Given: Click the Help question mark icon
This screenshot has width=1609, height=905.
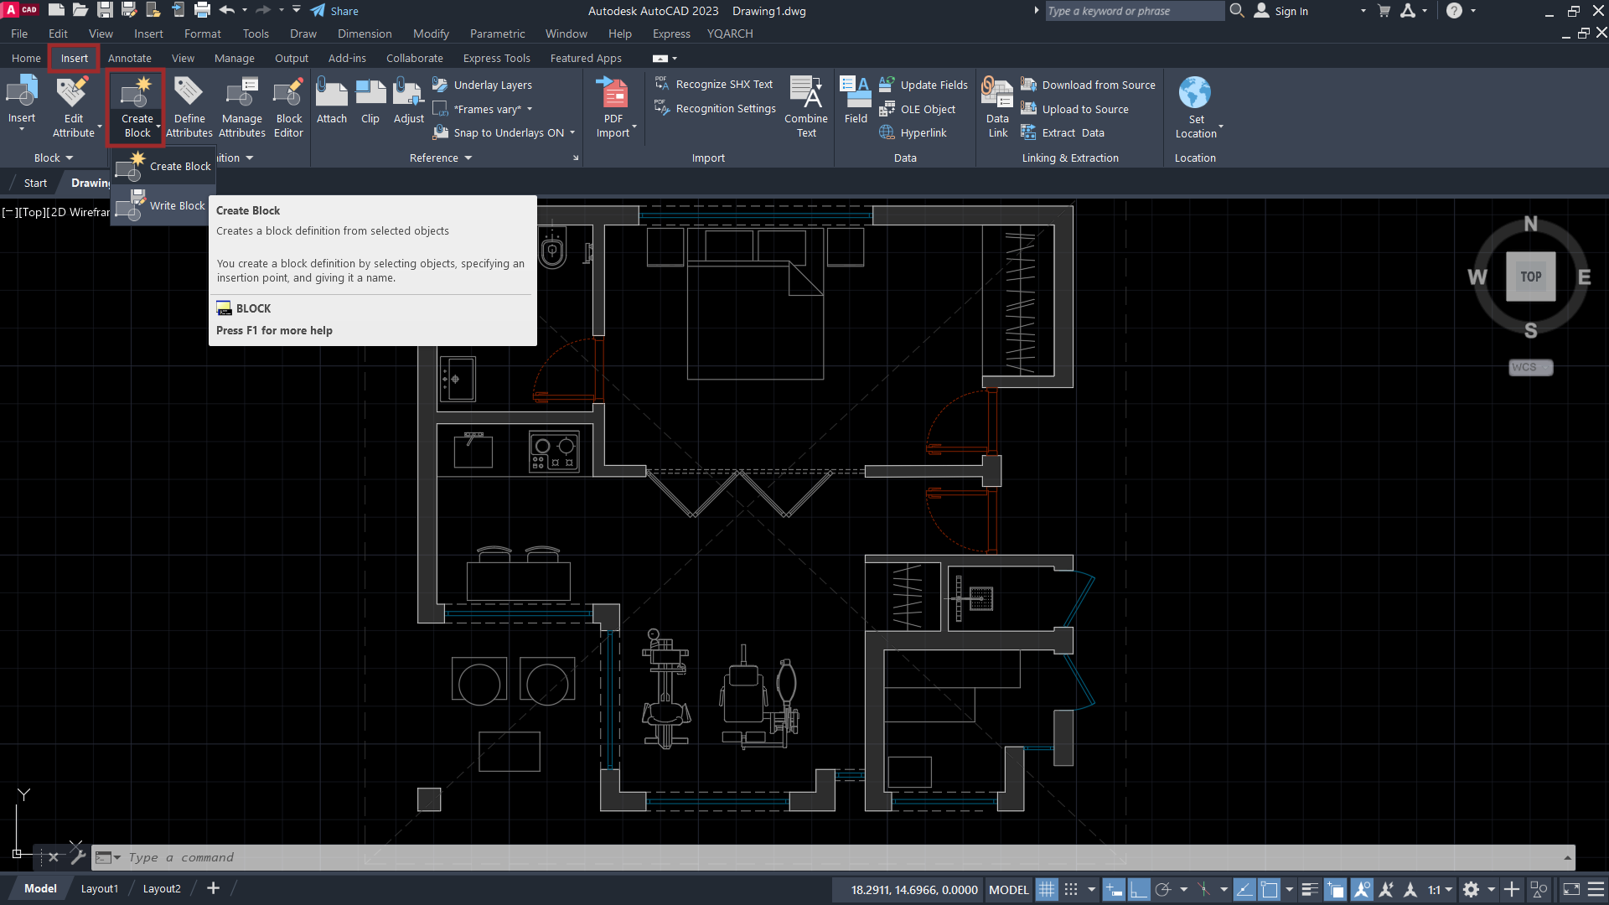Looking at the screenshot, I should [1454, 11].
